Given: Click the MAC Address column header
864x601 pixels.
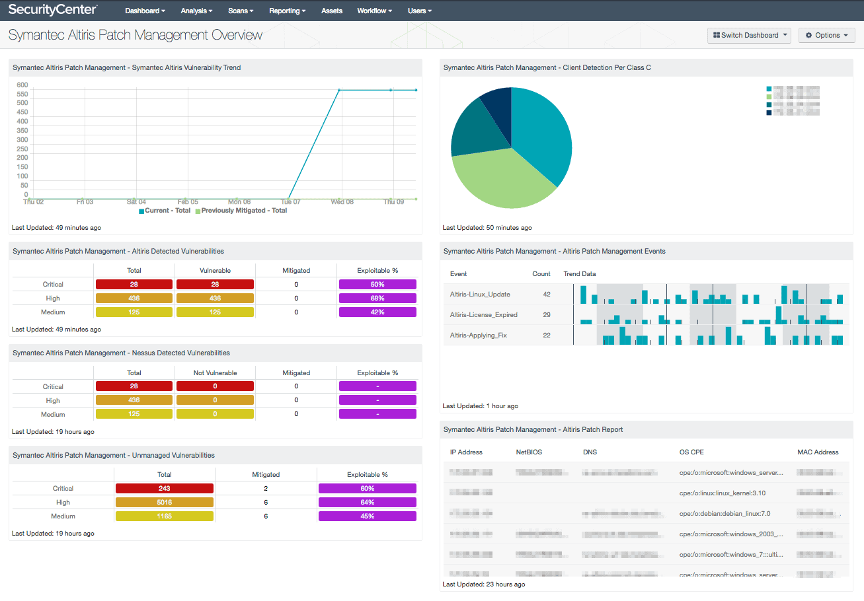Looking at the screenshot, I should 818,452.
